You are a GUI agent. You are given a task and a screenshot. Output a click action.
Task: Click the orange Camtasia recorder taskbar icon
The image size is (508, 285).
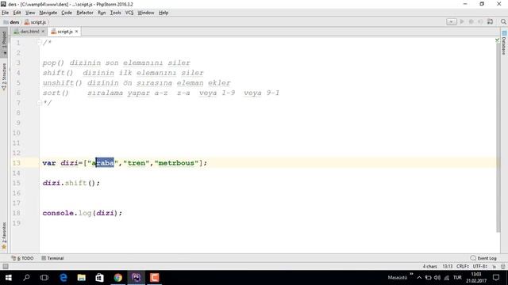(x=154, y=278)
